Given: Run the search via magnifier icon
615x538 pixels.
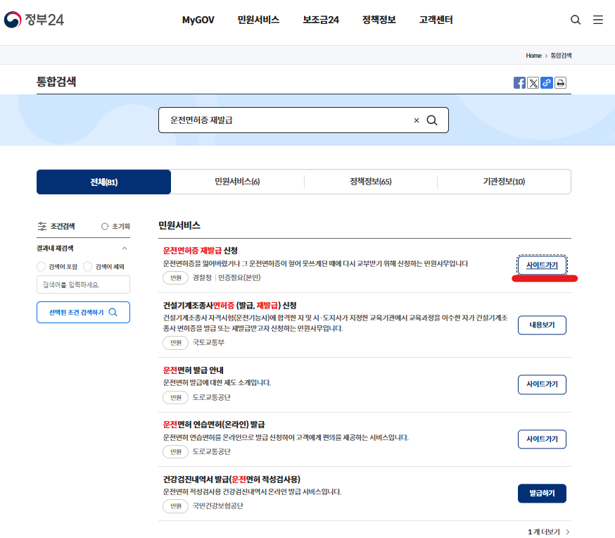Looking at the screenshot, I should (431, 120).
